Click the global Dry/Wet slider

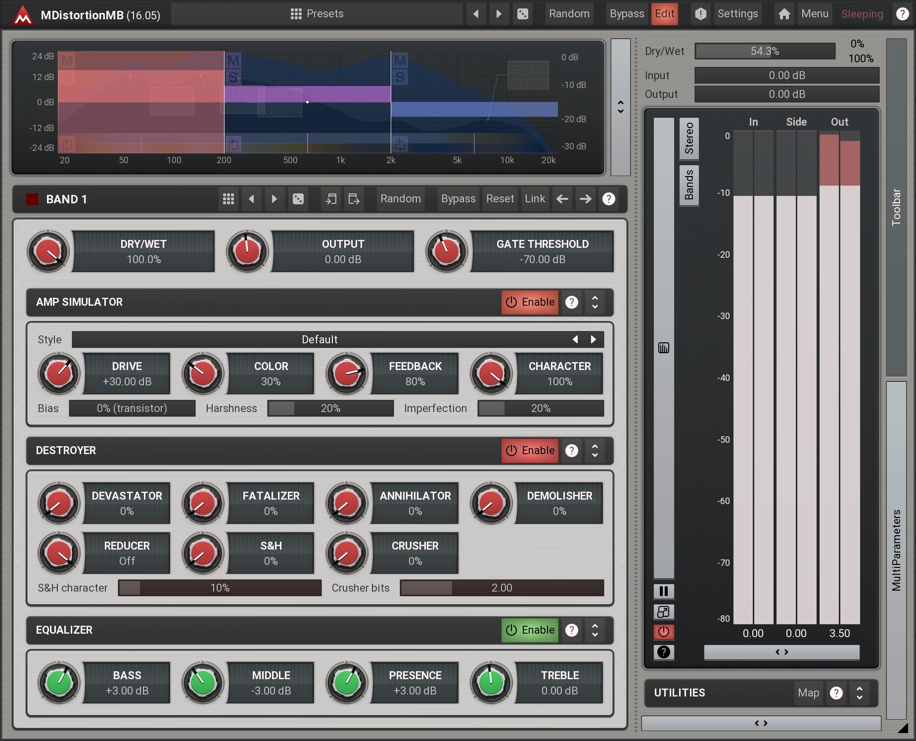tap(765, 51)
